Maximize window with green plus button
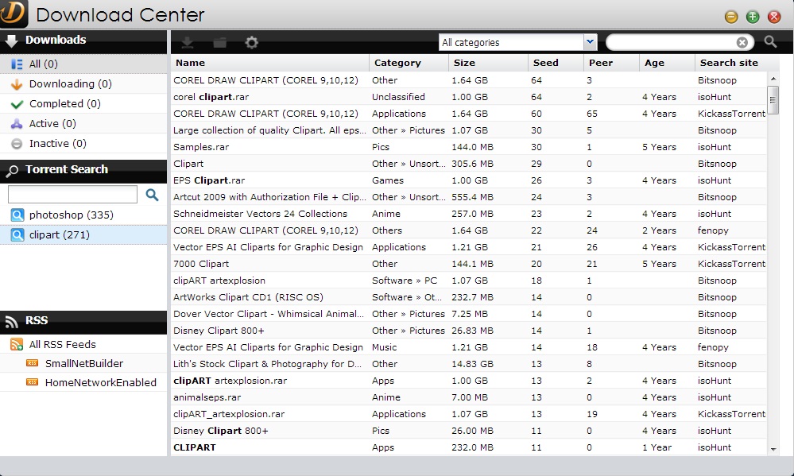This screenshot has height=476, width=794. click(753, 17)
